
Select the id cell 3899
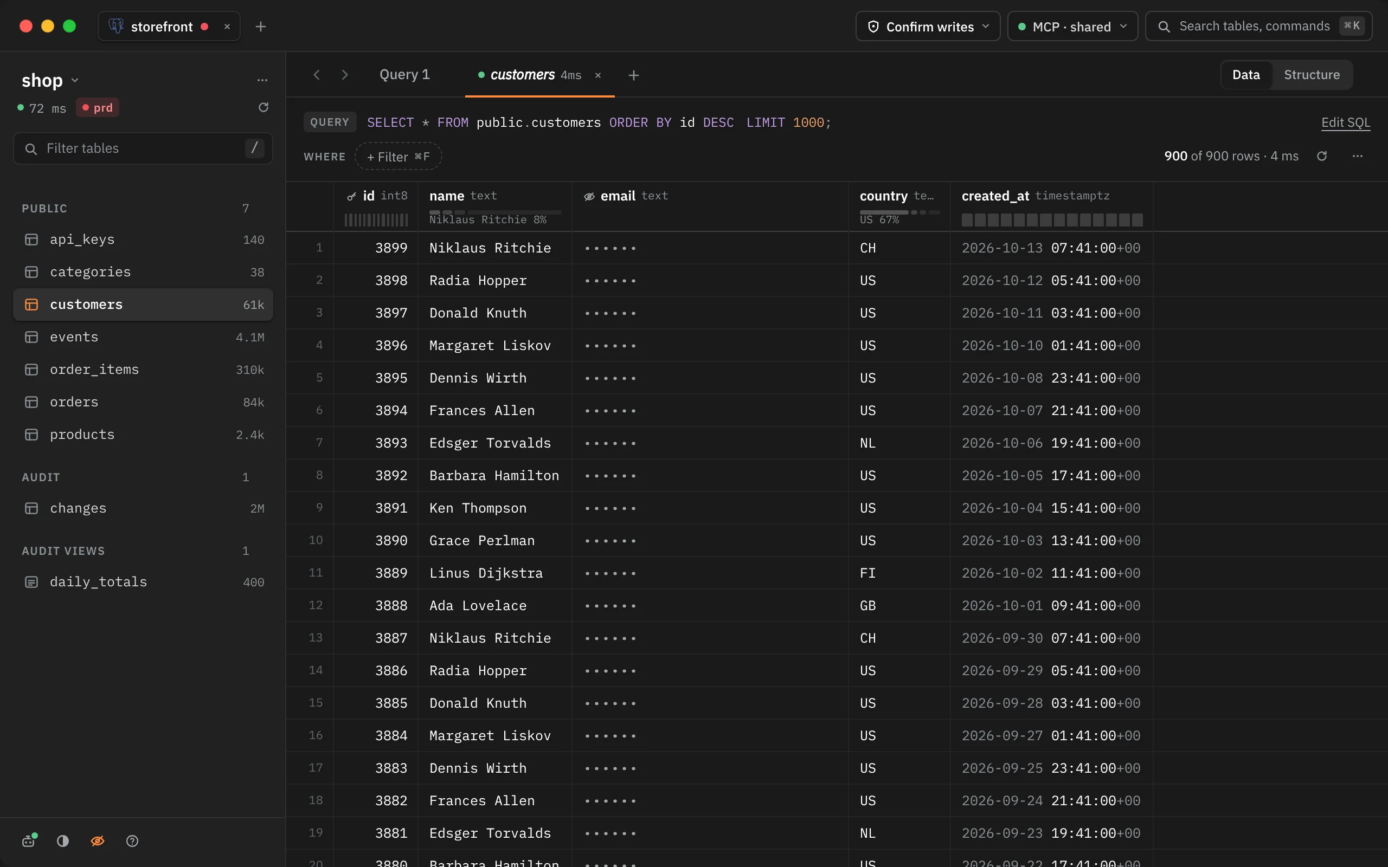pos(376,248)
